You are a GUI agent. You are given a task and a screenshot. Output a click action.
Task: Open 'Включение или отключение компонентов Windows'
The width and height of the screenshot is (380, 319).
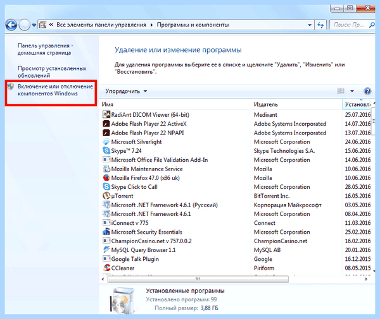(x=55, y=90)
